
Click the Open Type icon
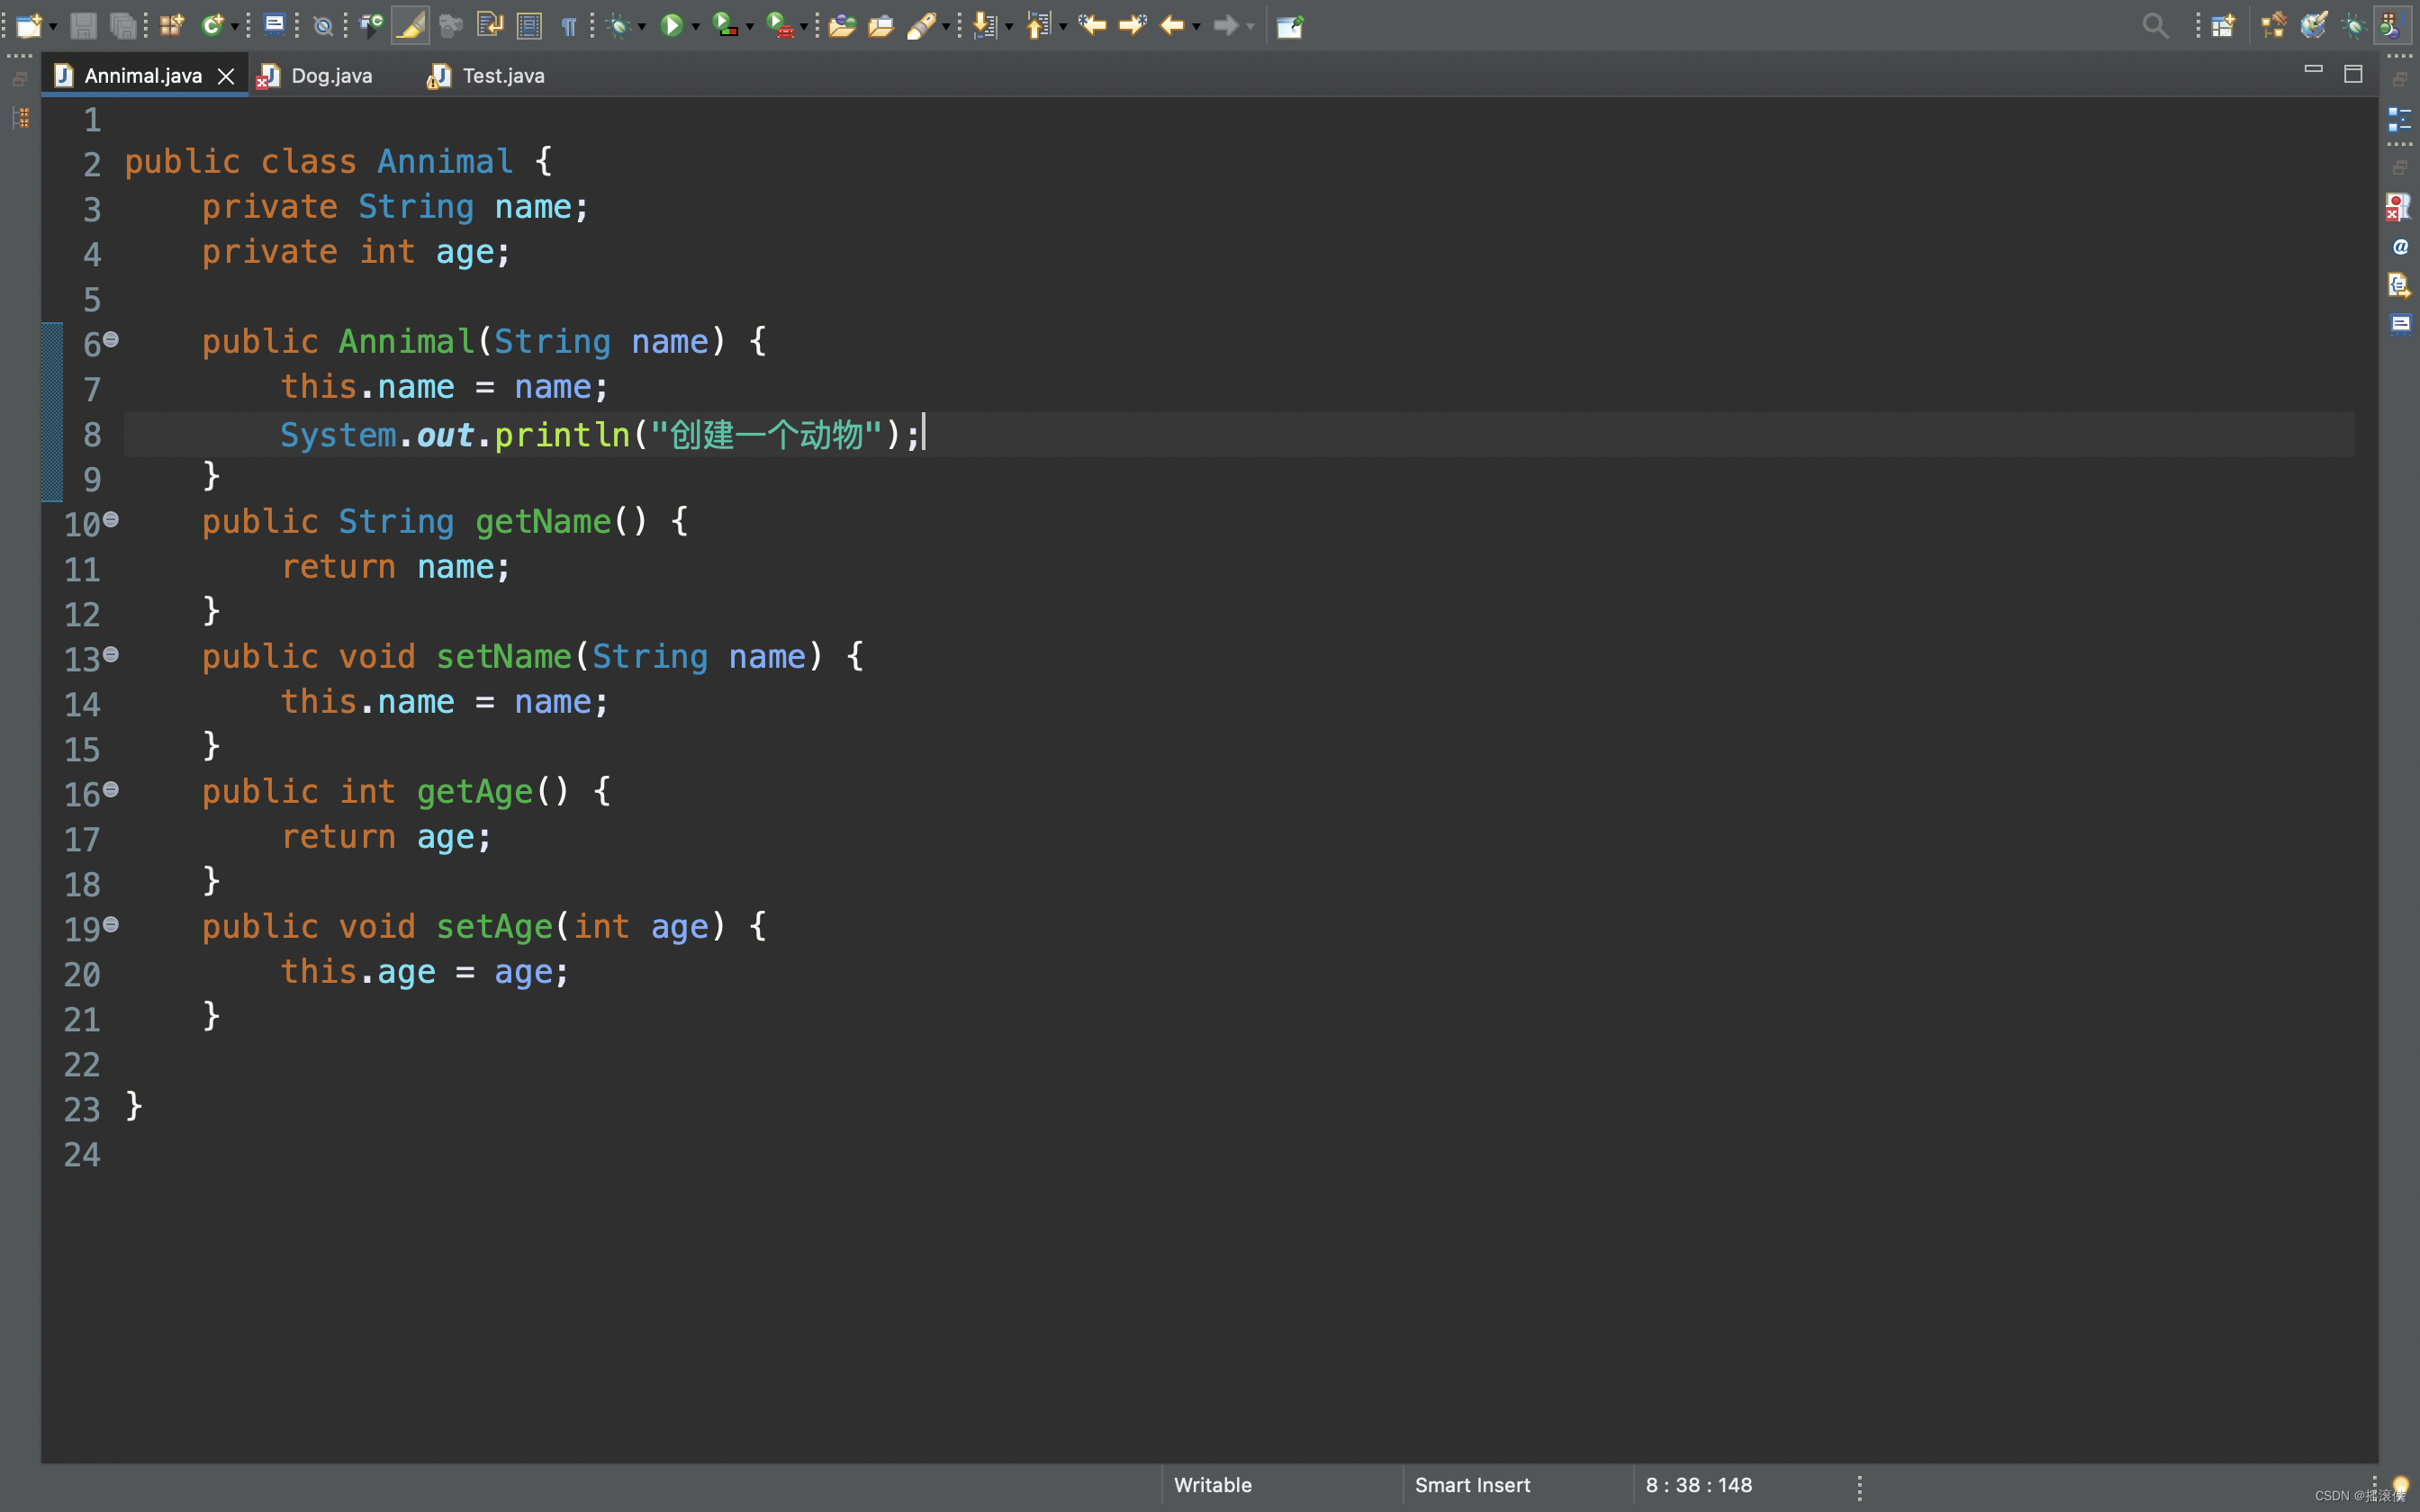[842, 26]
